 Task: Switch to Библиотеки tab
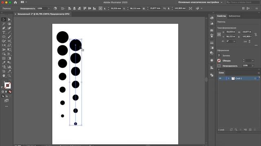[234, 16]
